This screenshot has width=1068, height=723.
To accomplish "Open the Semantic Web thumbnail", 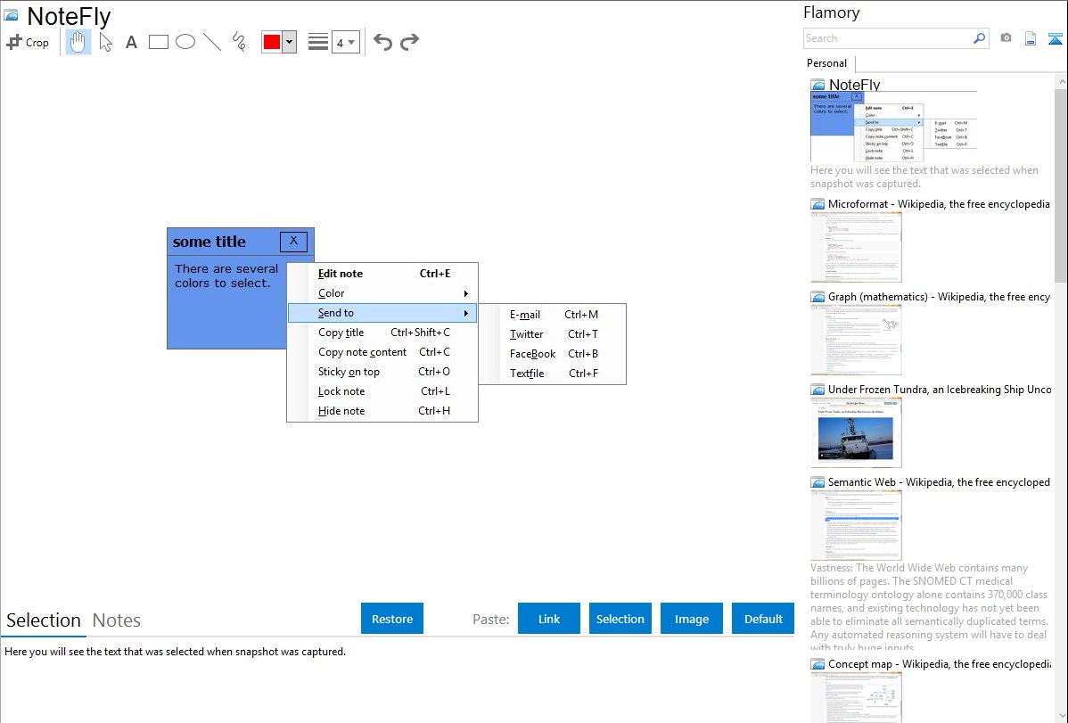I will click(856, 525).
